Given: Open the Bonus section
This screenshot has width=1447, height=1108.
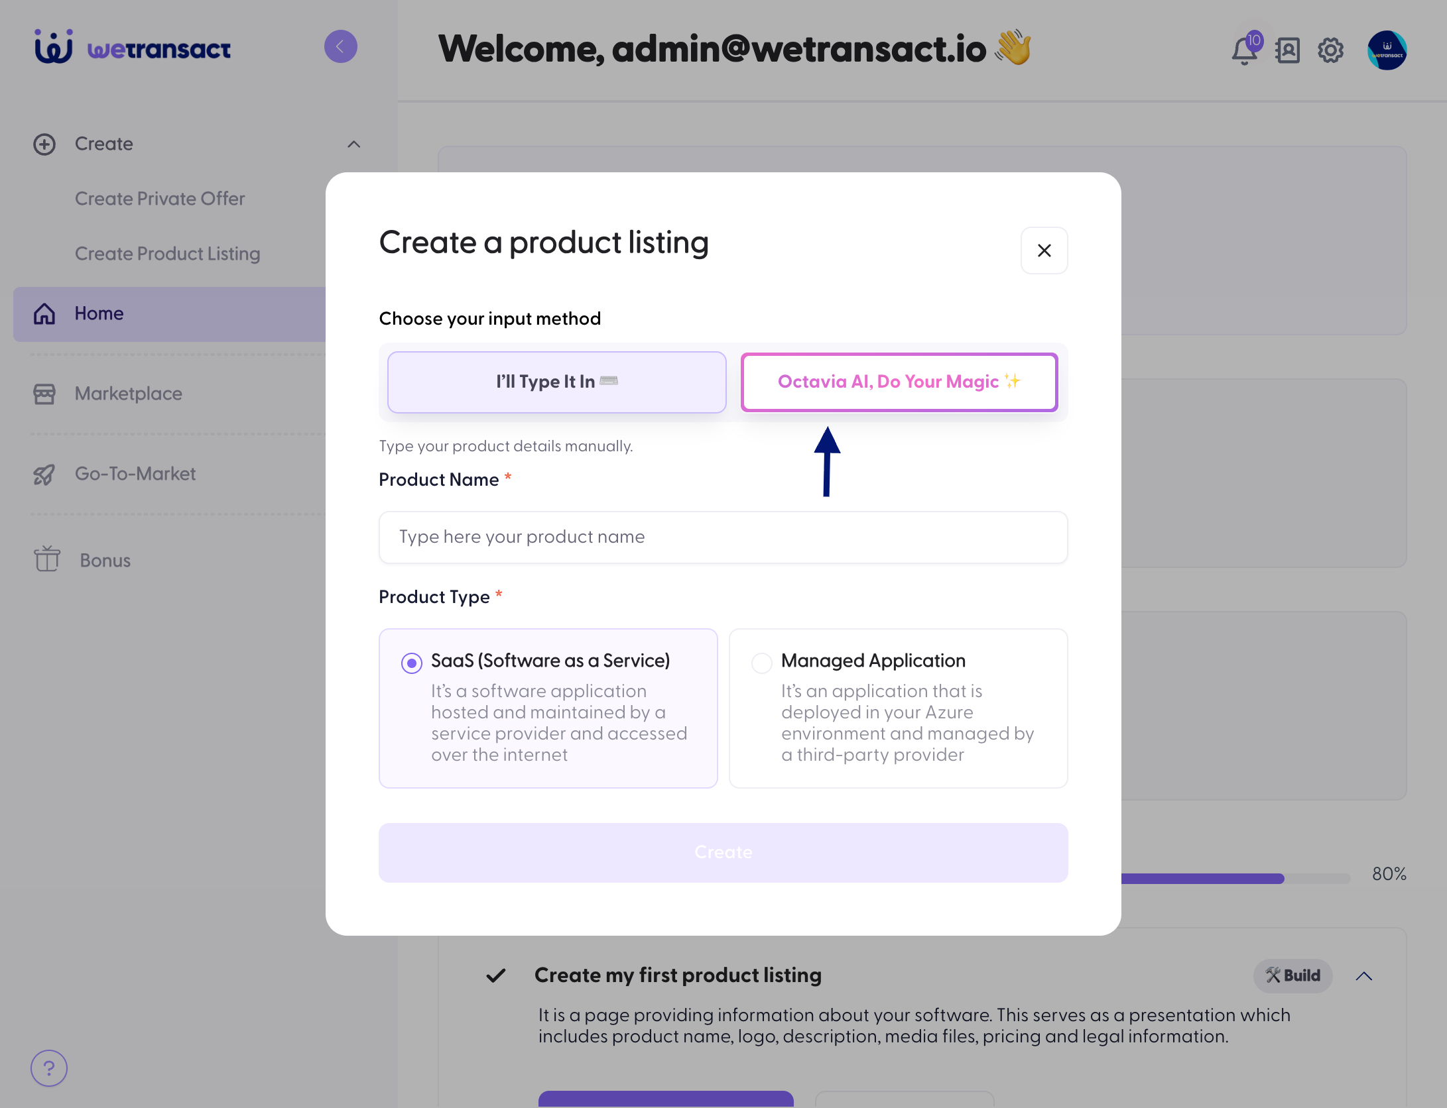Looking at the screenshot, I should (x=105, y=561).
